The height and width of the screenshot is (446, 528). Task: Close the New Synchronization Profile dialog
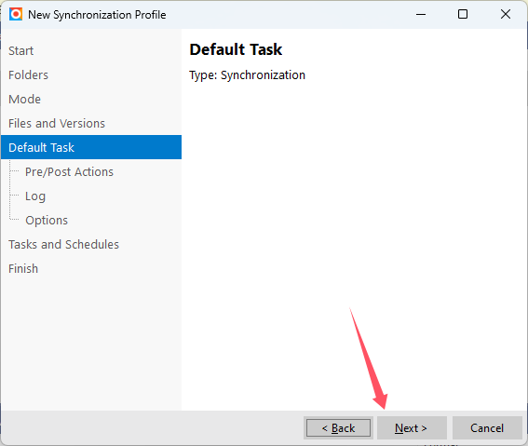[505, 14]
